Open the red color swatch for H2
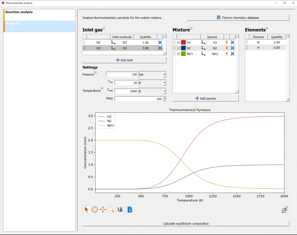This screenshot has width=297, height=235. click(183, 42)
